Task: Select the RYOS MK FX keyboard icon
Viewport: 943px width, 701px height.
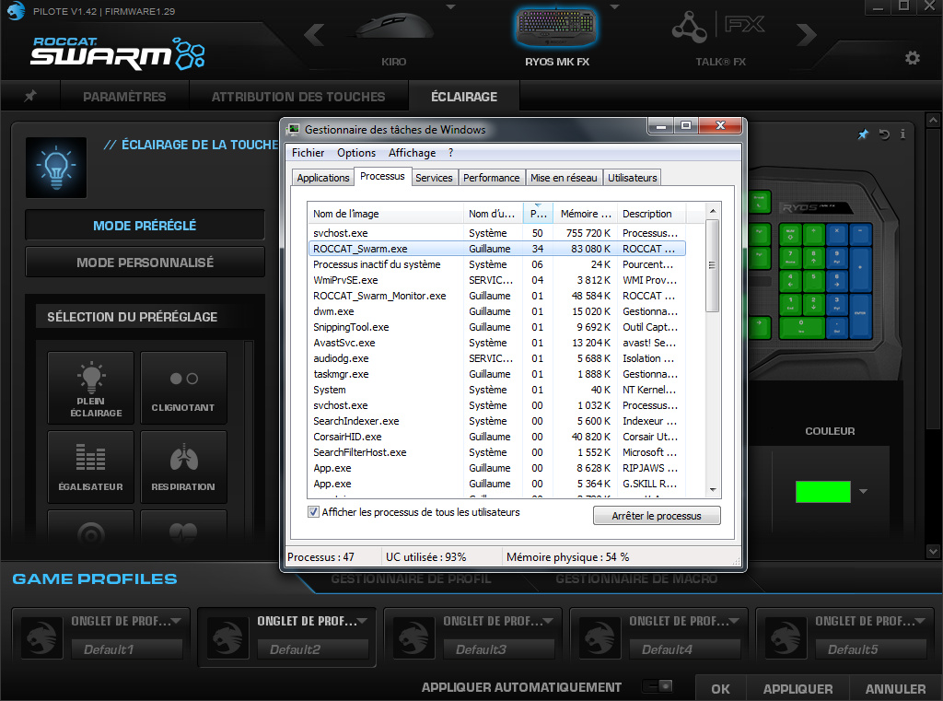Action: coord(557,27)
